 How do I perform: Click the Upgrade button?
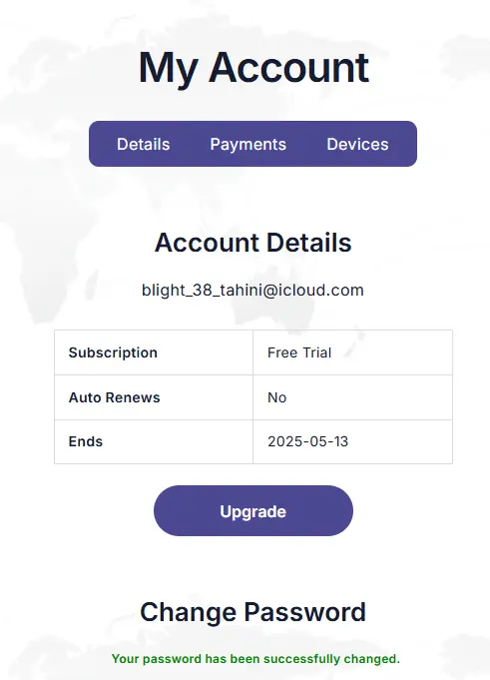pos(253,511)
